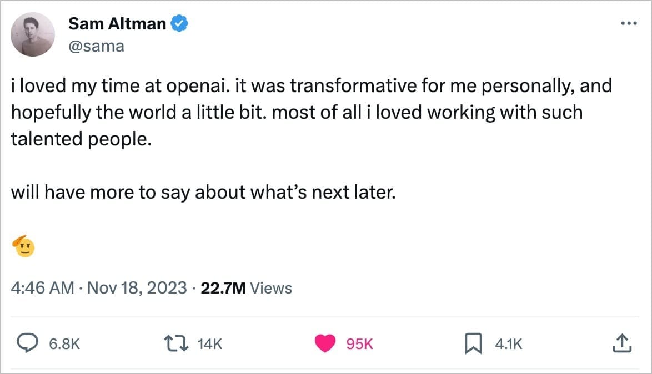Open the share upload arrow icon
The image size is (652, 374).
[x=621, y=344]
